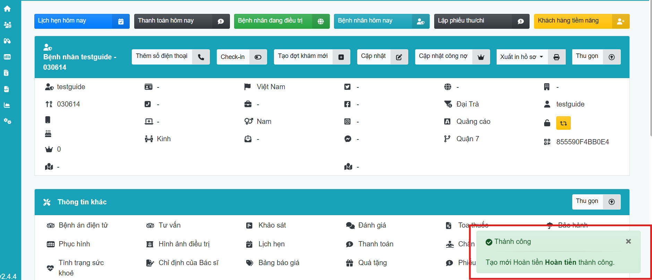The height and width of the screenshot is (280, 652).
Task: Dismiss the Thành công notification
Action: pyautogui.click(x=628, y=241)
